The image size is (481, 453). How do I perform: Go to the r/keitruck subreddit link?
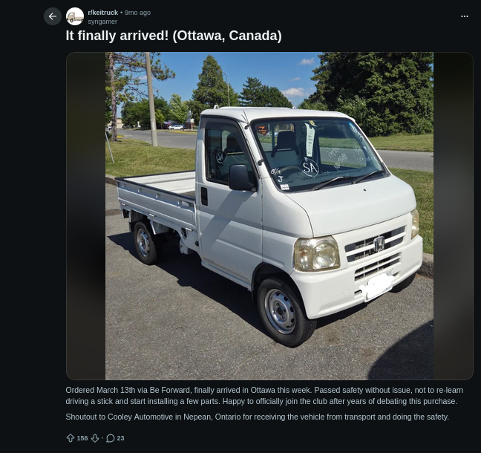click(x=102, y=13)
